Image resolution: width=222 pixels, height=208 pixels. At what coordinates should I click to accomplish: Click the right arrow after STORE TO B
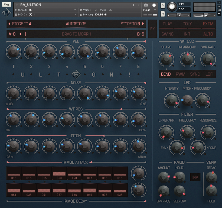point(143,24)
